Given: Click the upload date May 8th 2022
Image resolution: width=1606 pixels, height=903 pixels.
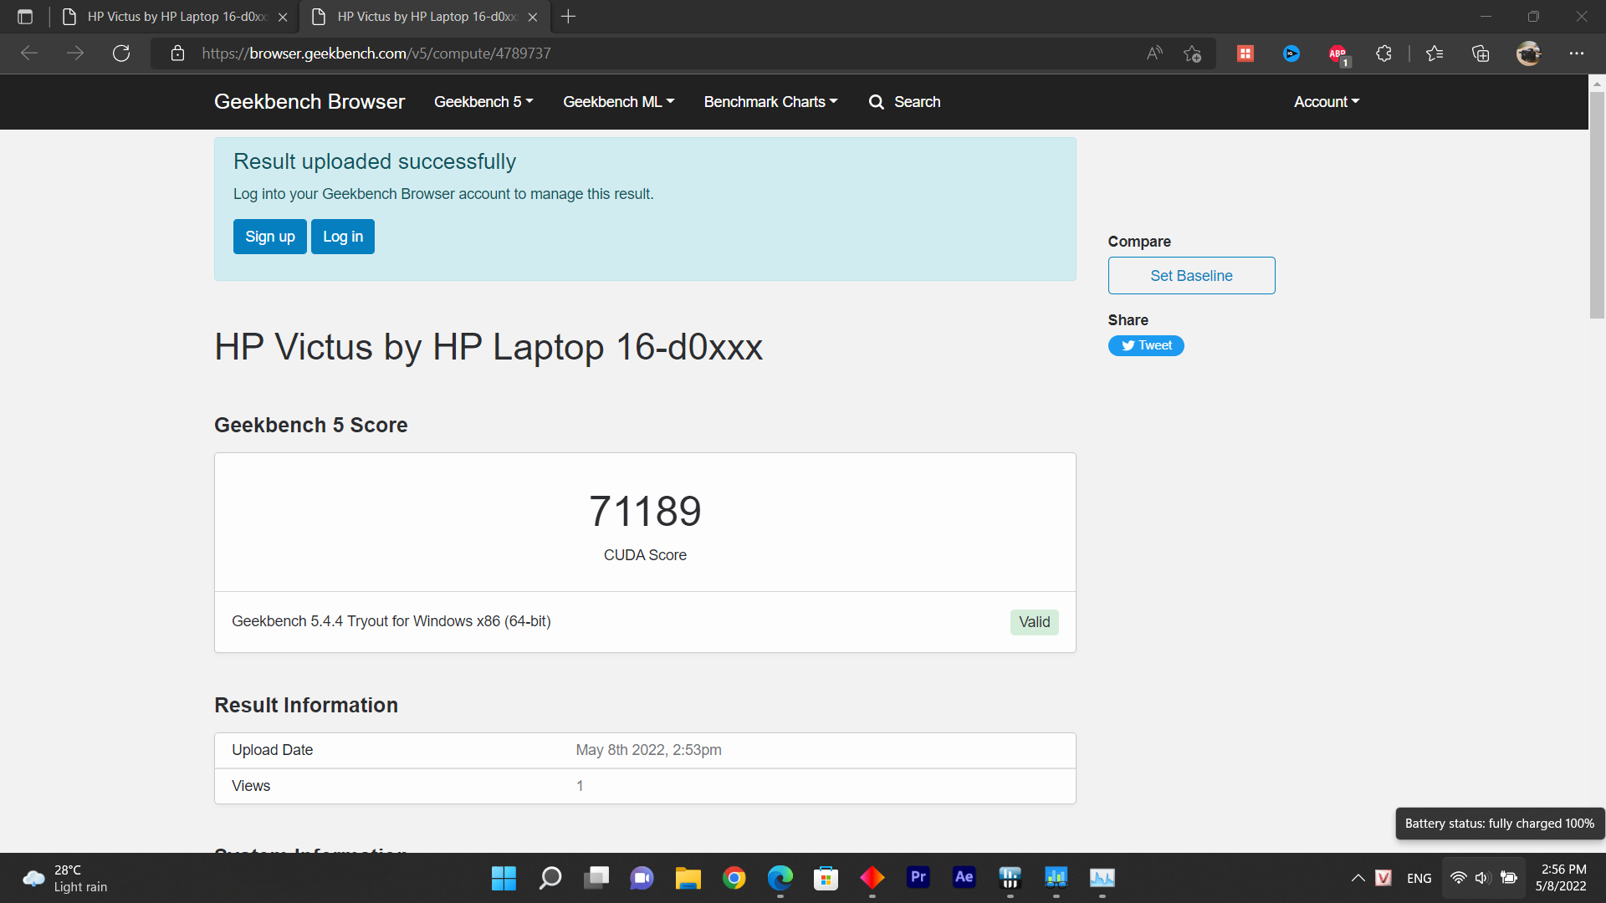Looking at the screenshot, I should 649,750.
